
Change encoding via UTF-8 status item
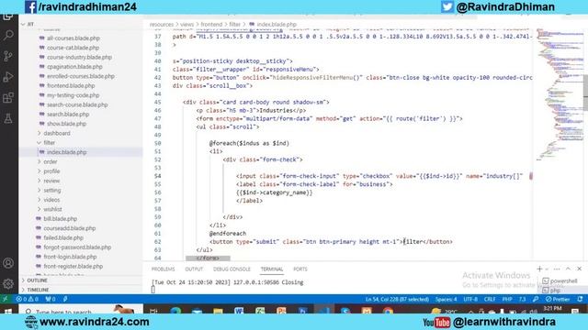470,299
